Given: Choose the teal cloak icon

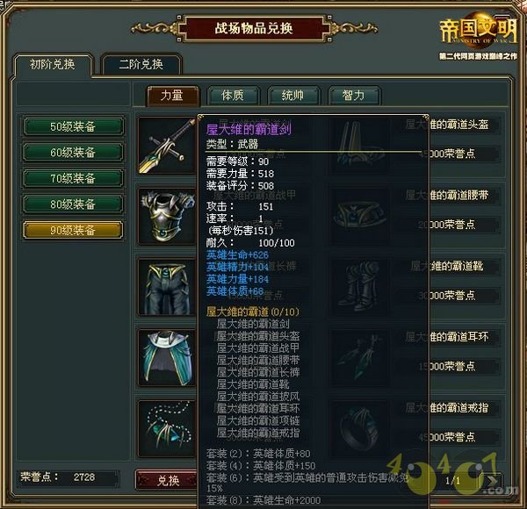Looking at the screenshot, I should click(x=168, y=358).
